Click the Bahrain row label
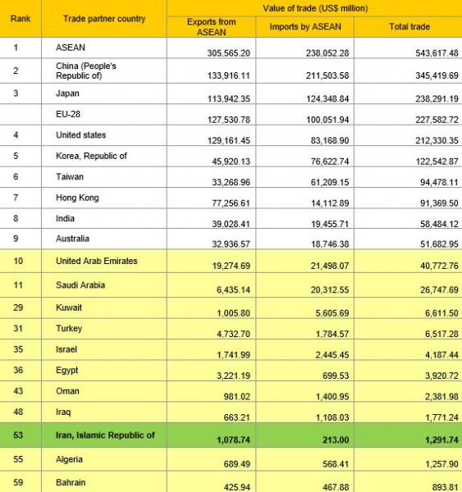The height and width of the screenshot is (492, 462). coord(71,482)
